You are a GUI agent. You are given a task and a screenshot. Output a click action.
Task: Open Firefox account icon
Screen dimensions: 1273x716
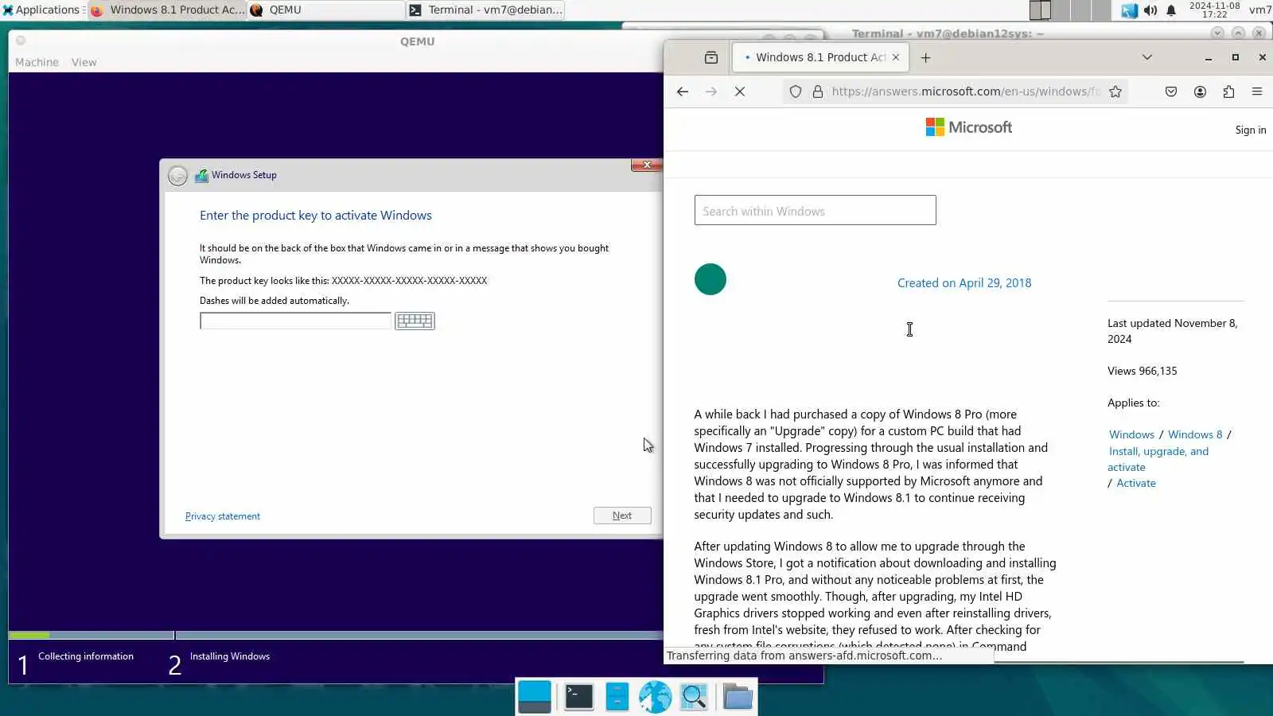1200,91
